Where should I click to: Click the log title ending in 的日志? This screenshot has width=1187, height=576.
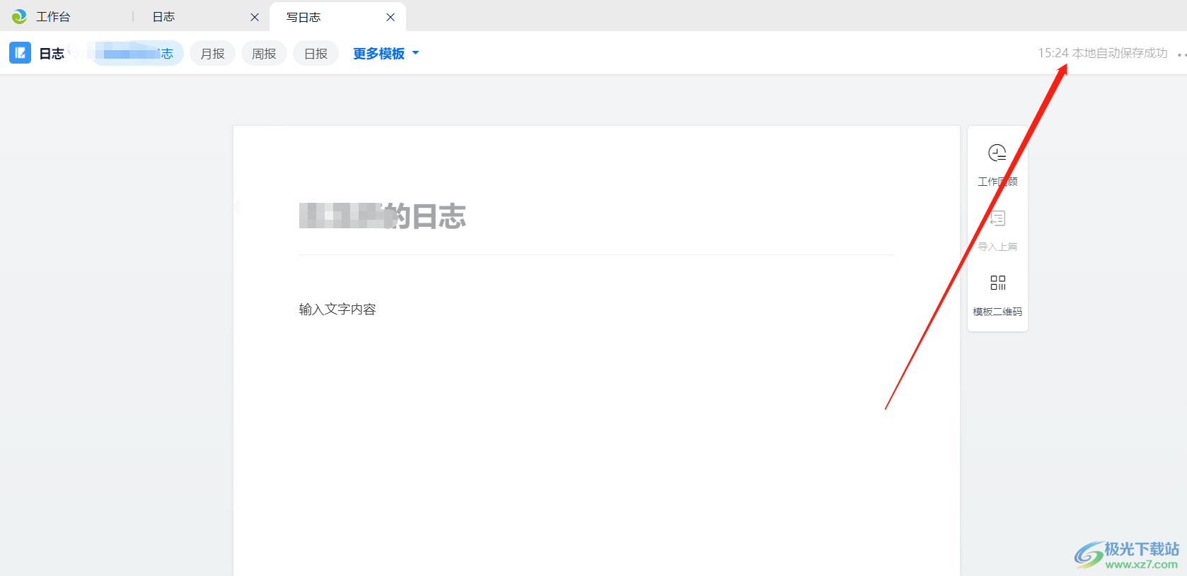coord(382,216)
